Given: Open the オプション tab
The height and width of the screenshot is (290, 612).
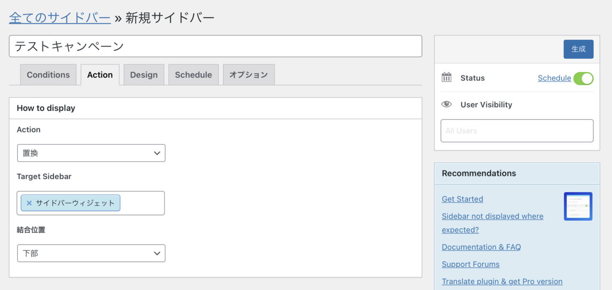Looking at the screenshot, I should point(249,75).
